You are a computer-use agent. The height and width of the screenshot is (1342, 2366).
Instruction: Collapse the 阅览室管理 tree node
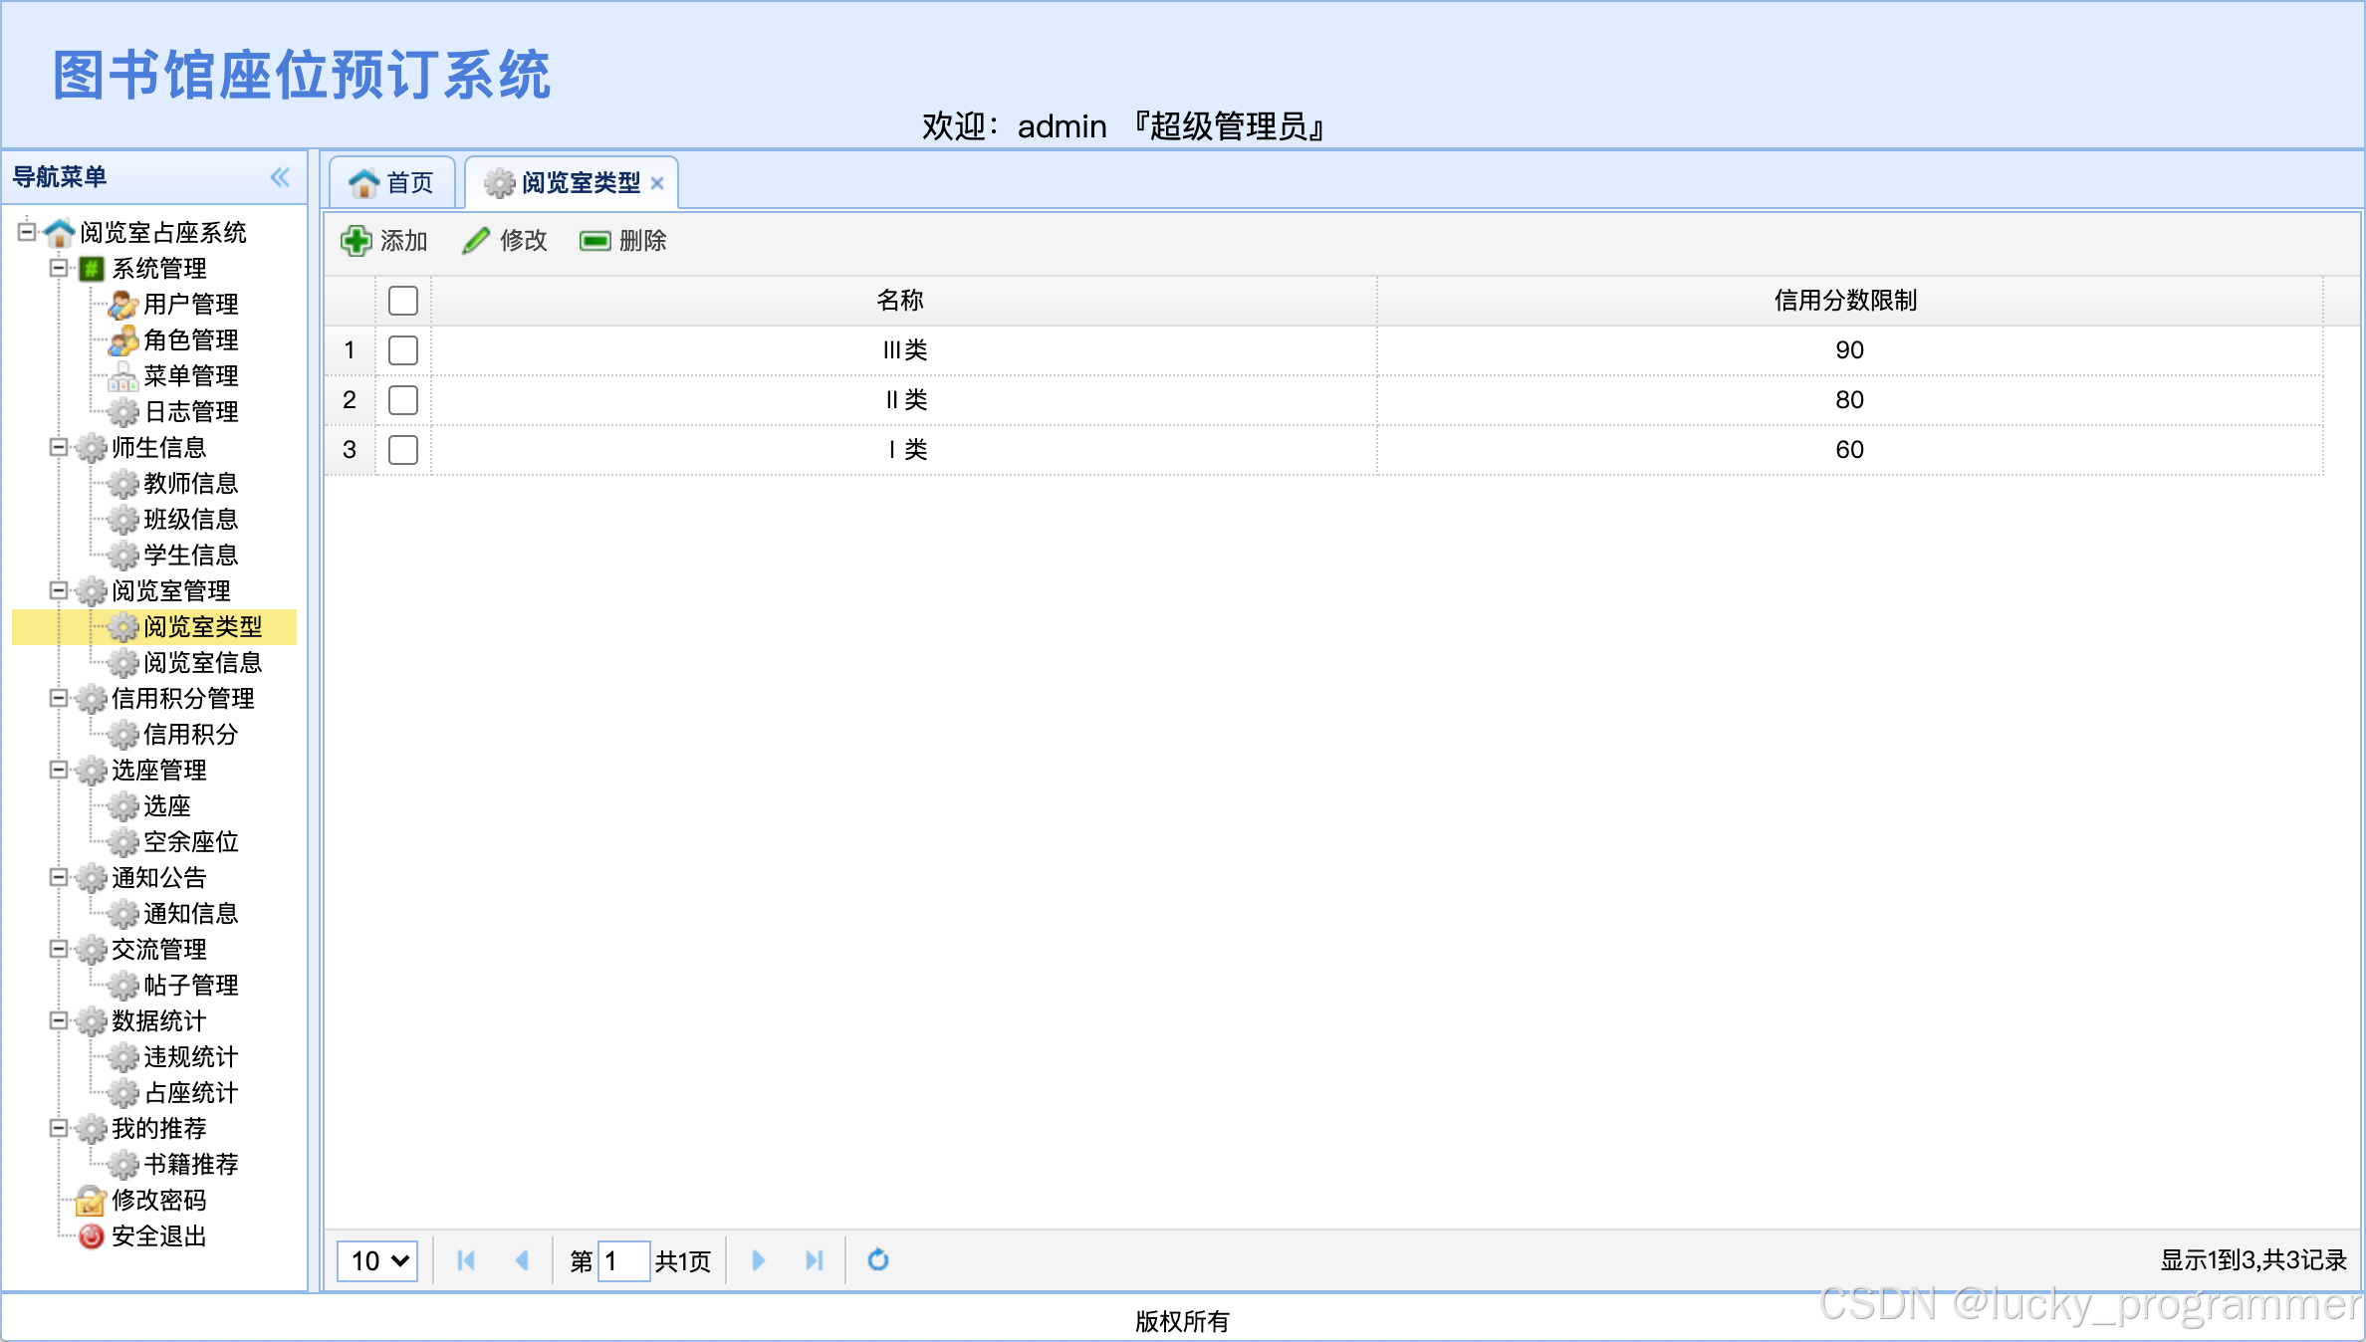click(59, 590)
